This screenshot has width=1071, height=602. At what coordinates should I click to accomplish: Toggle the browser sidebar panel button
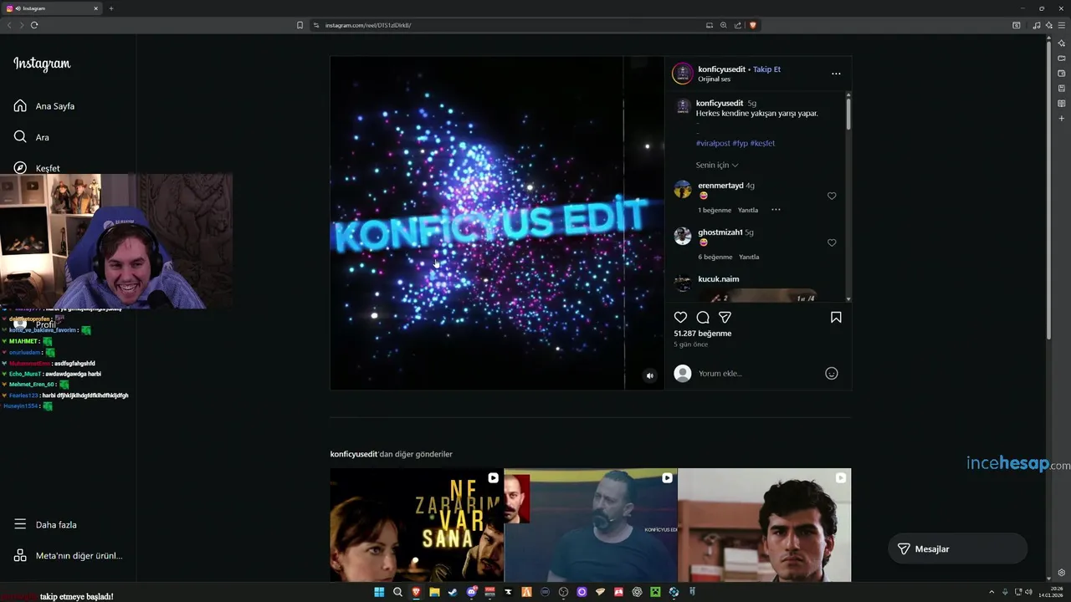click(1016, 25)
